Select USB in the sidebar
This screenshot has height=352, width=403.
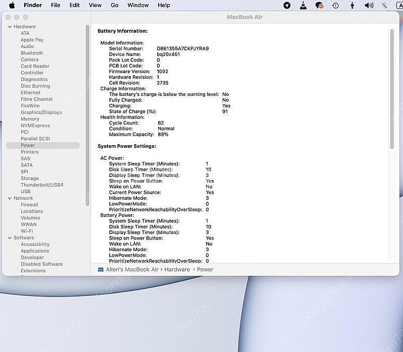coord(26,192)
